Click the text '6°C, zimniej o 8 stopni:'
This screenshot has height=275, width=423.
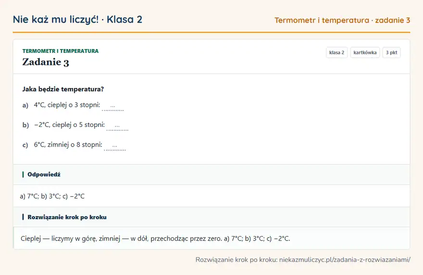tap(68, 145)
